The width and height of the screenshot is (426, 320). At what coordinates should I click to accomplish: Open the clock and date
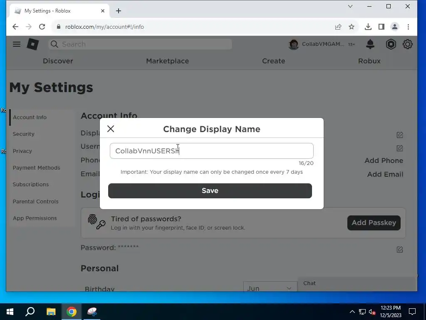(390, 312)
